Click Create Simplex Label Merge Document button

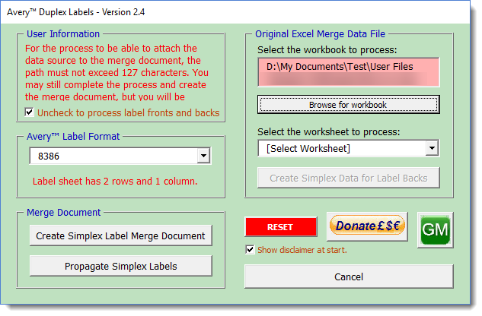121,235
